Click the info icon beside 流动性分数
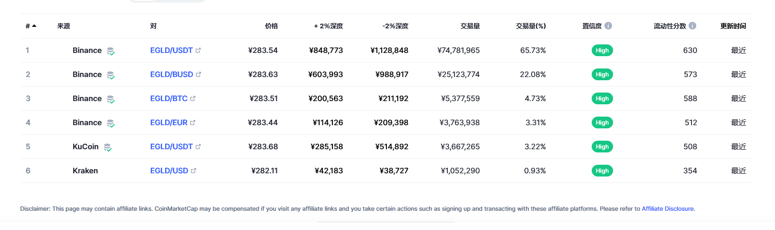This screenshot has height=230, width=775. coord(693,26)
